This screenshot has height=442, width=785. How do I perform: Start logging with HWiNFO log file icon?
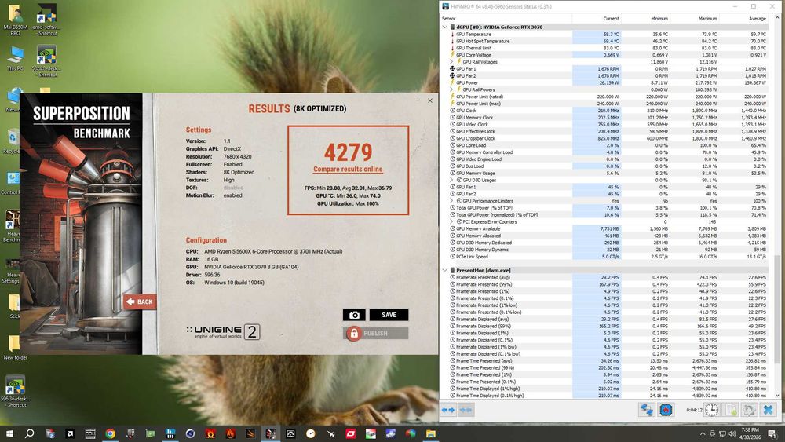[731, 410]
